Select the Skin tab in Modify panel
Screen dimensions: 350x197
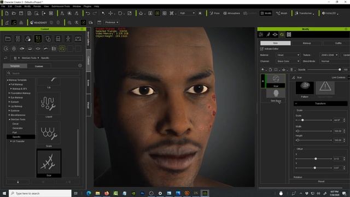click(x=276, y=43)
